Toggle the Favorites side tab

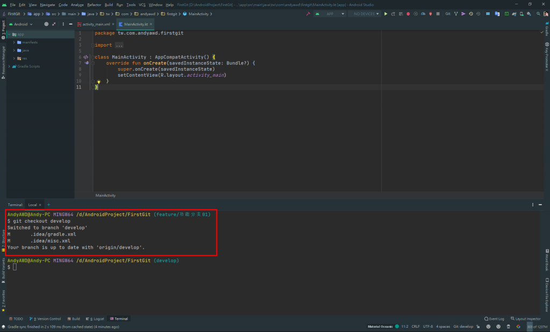pos(3,301)
